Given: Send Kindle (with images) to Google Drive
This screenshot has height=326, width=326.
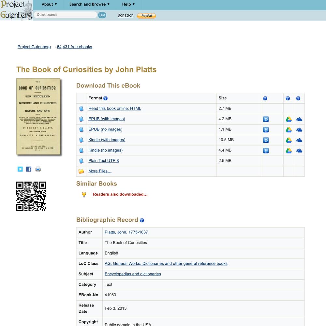Looking at the screenshot, I should point(289,140).
